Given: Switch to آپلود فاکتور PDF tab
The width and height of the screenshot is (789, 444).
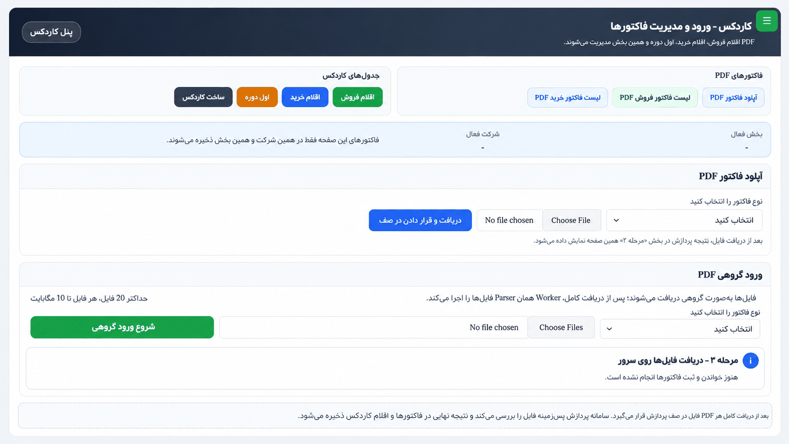Looking at the screenshot, I should (x=733, y=98).
